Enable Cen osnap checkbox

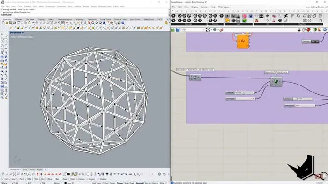coord(33,179)
